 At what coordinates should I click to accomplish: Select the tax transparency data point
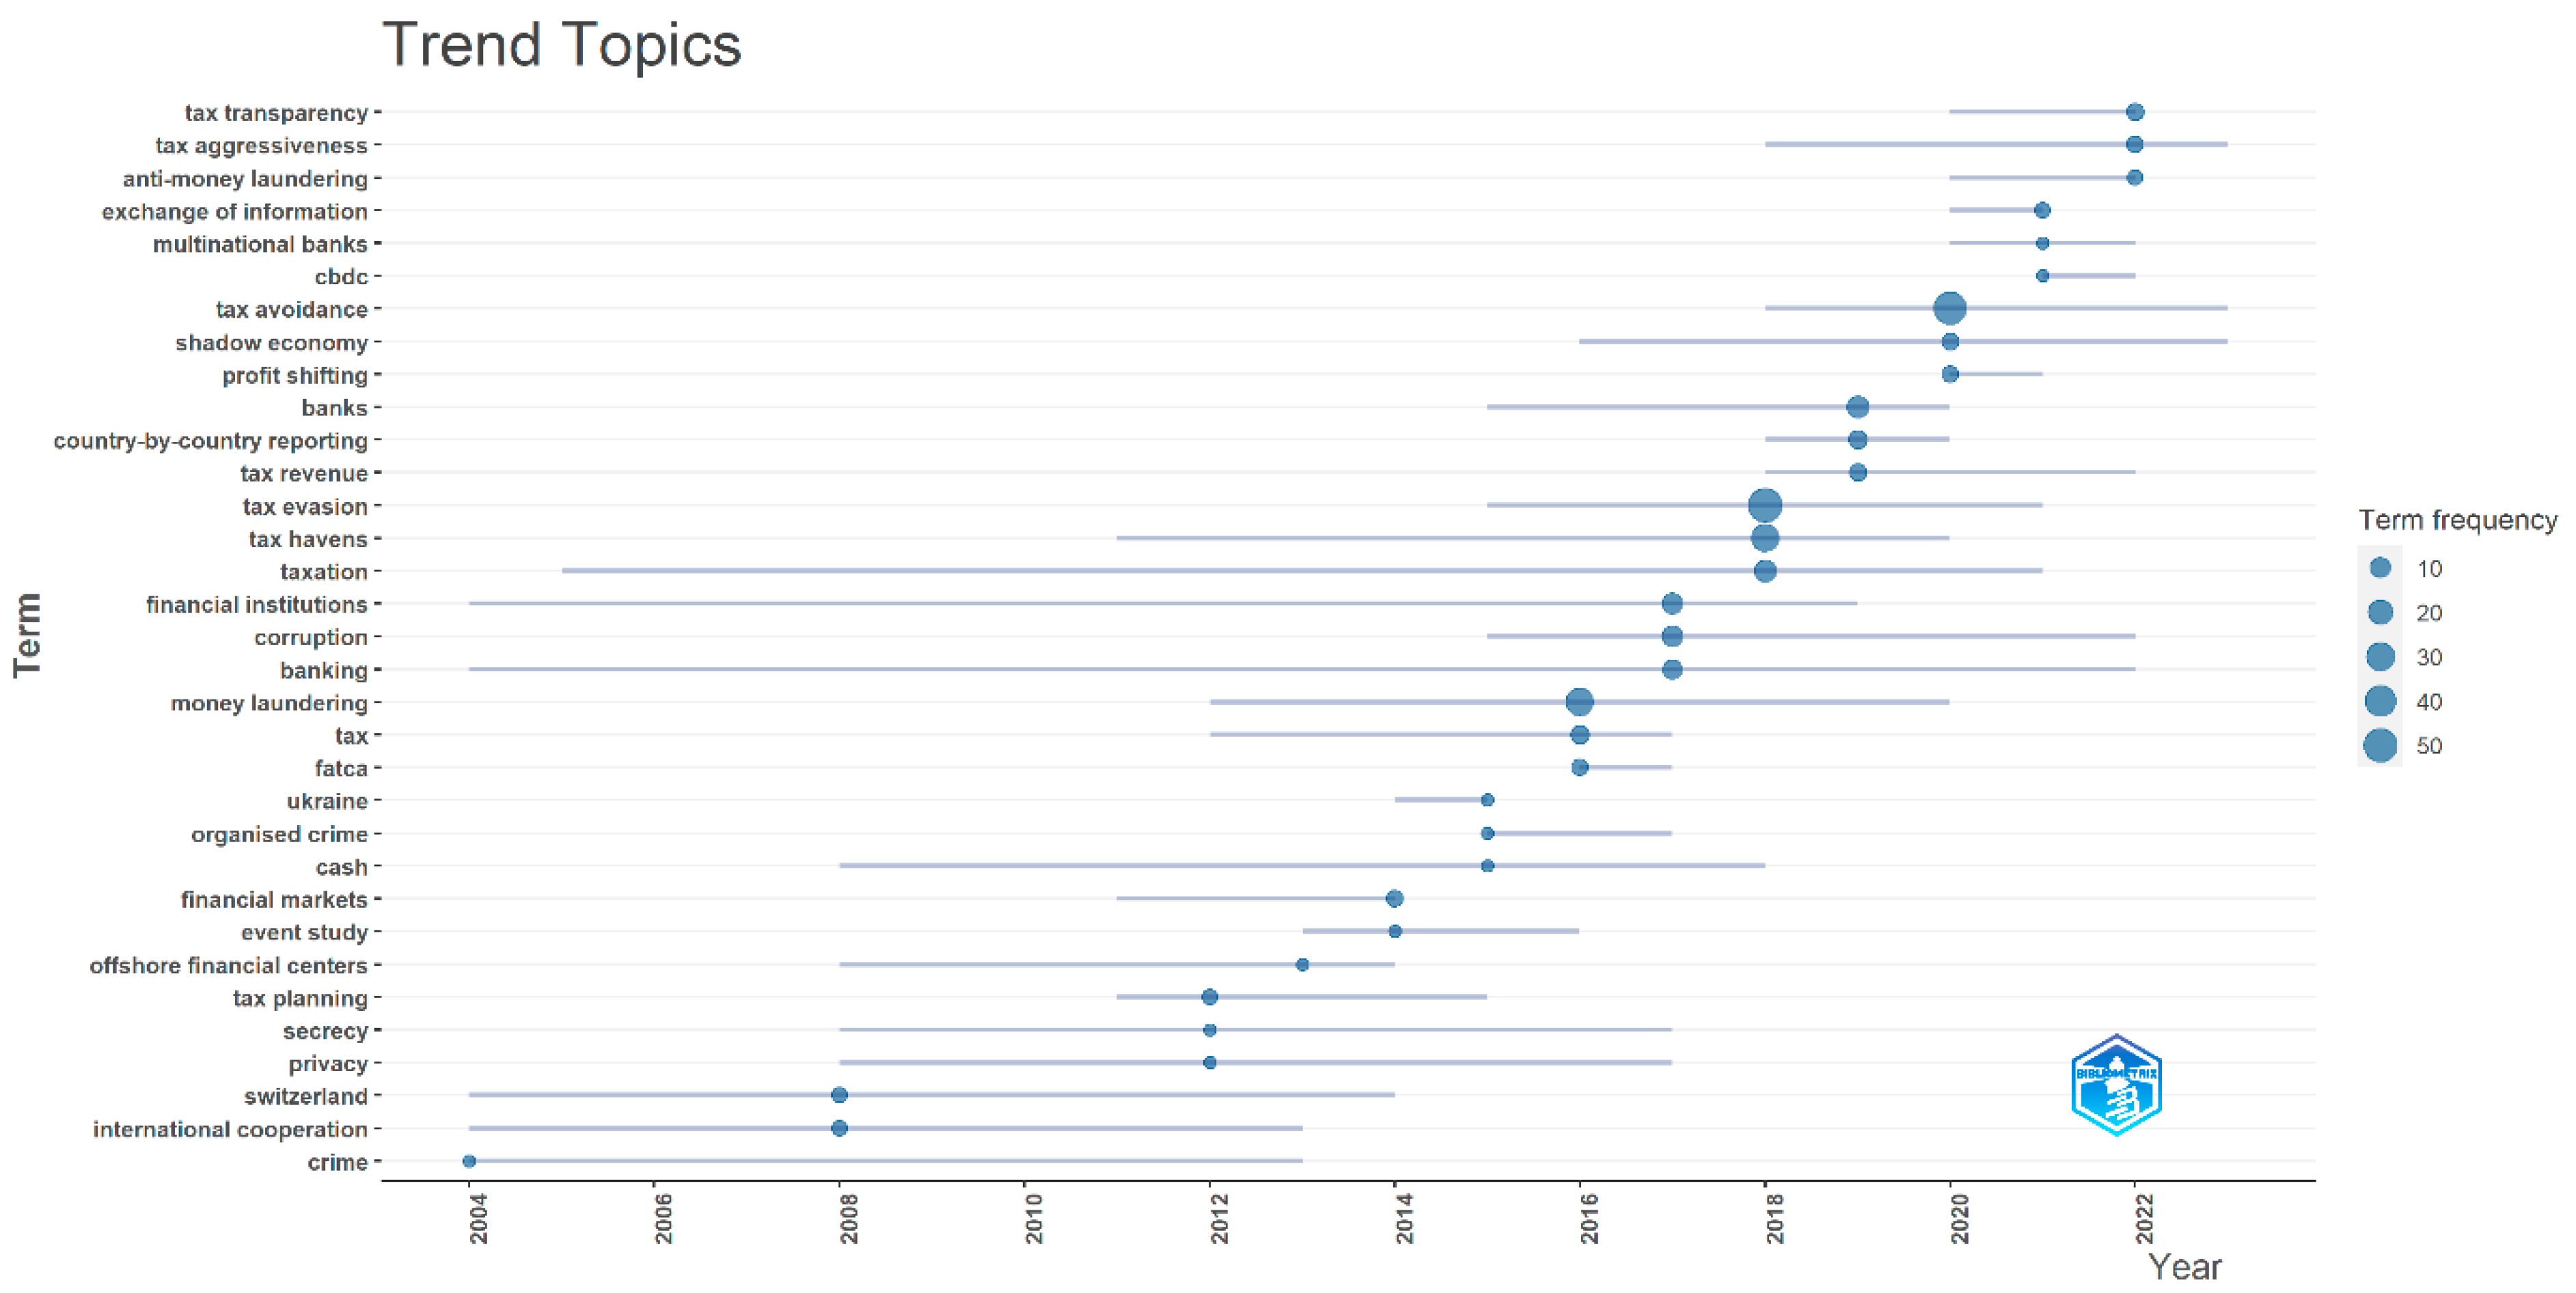(2134, 112)
